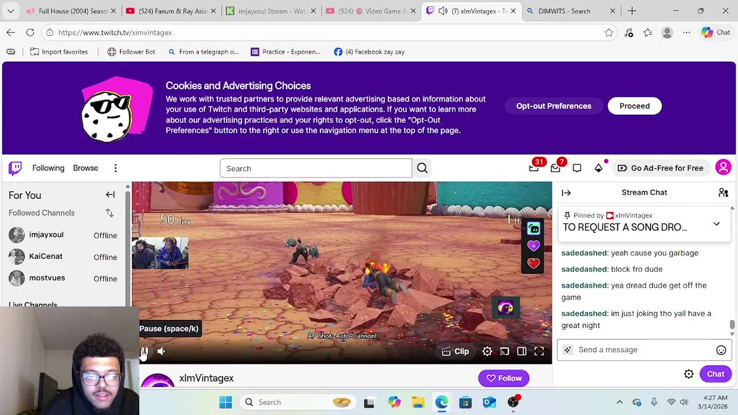Viewport: 738px width, 415px height.
Task: Go to the Following page
Action: pos(48,168)
